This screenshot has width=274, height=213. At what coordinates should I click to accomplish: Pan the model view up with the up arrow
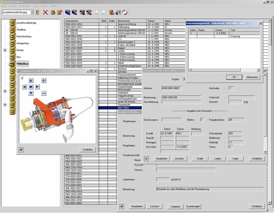pos(31,80)
